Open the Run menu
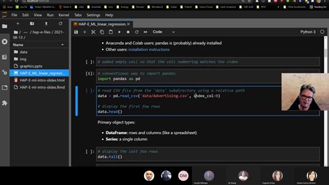 [50, 15]
